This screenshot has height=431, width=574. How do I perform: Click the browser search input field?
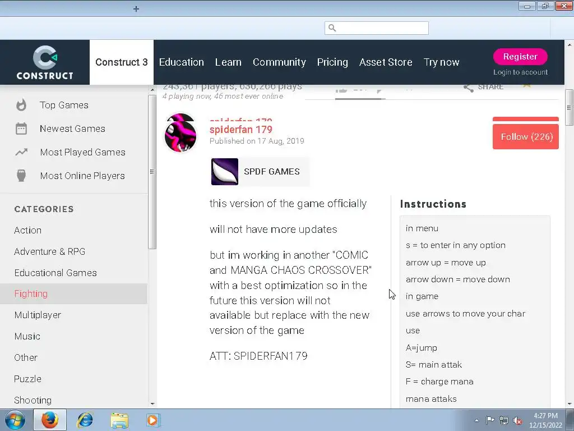tap(376, 28)
